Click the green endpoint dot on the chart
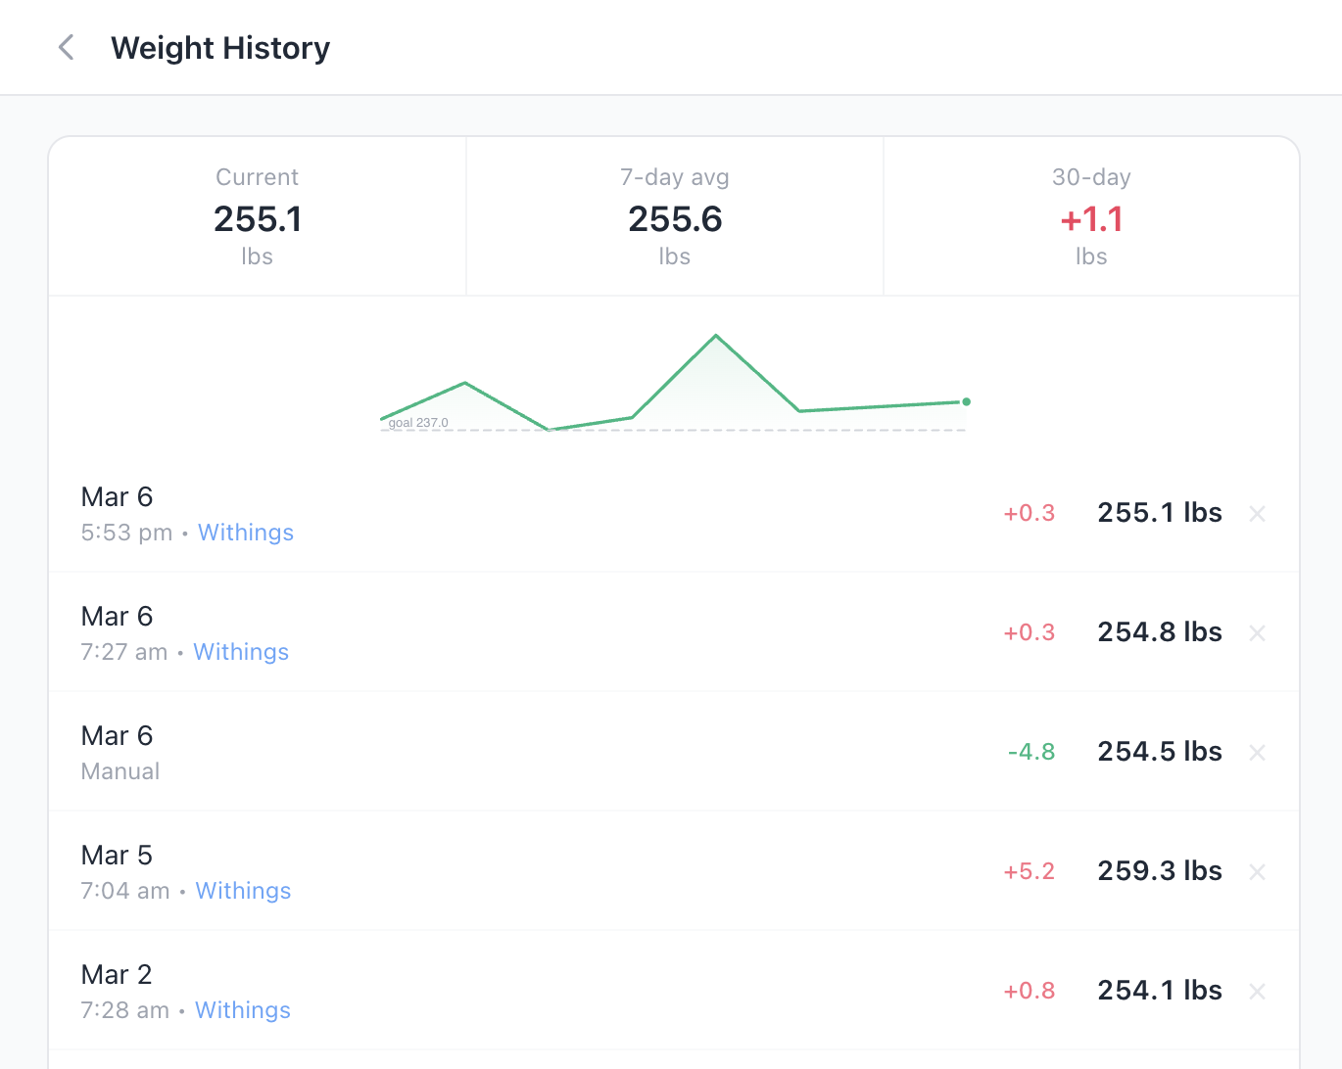Image resolution: width=1342 pixels, height=1069 pixels. coord(966,401)
